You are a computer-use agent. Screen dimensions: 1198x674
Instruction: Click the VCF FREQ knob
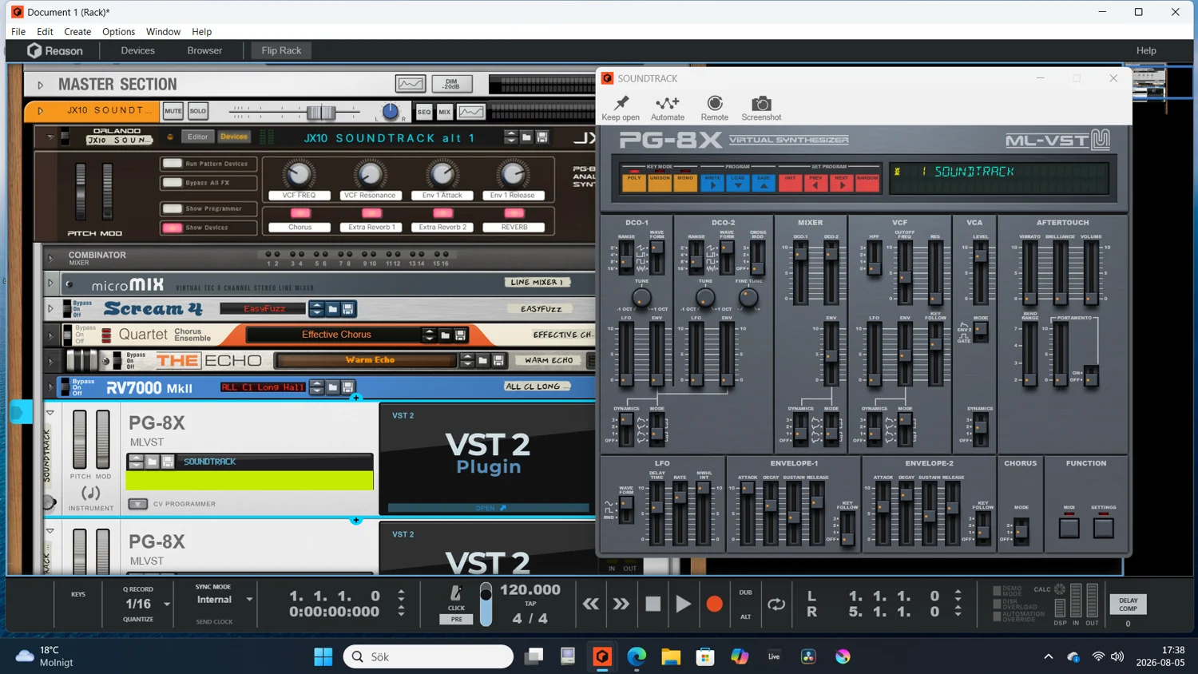pos(299,172)
